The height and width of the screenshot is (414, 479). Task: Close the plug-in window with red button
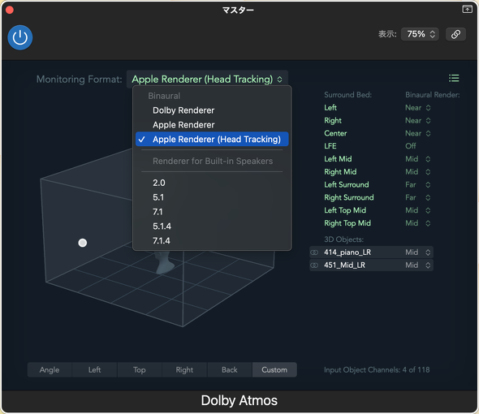(x=10, y=10)
